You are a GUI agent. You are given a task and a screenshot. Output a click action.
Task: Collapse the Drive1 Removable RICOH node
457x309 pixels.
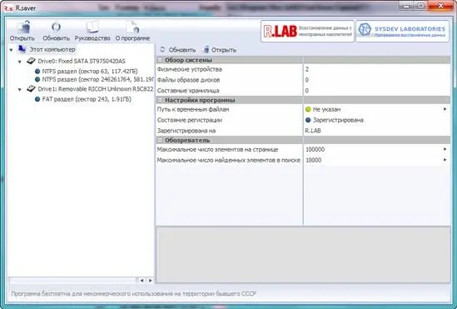point(19,89)
